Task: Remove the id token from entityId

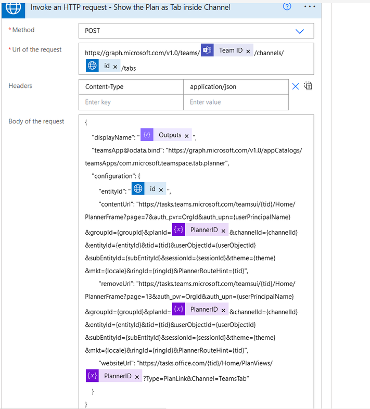Action: pyautogui.click(x=161, y=190)
